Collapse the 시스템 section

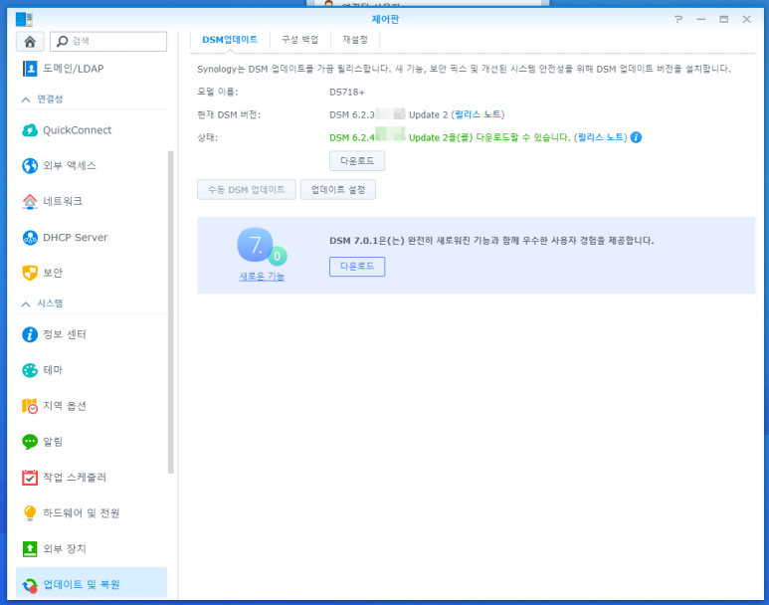tap(26, 304)
